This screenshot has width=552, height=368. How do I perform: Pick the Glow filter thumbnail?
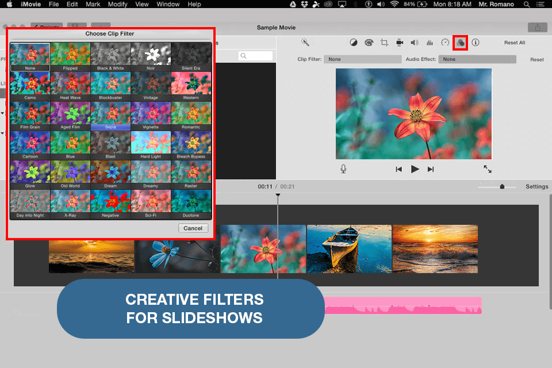coord(30,174)
